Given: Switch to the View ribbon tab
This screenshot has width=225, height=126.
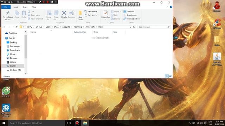Looking at the screenshot, I should point(34,7).
